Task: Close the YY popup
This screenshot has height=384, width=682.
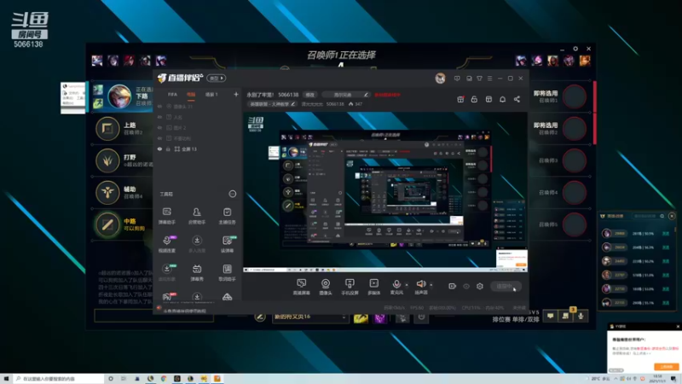Action: tap(678, 326)
